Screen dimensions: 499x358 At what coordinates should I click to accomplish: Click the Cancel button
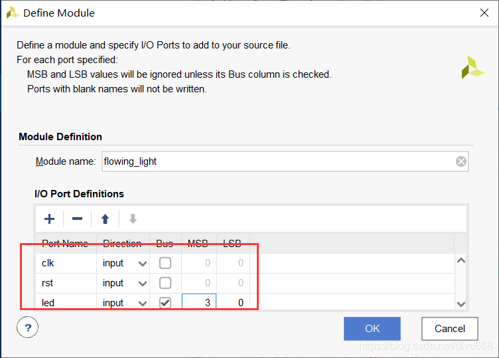450,328
